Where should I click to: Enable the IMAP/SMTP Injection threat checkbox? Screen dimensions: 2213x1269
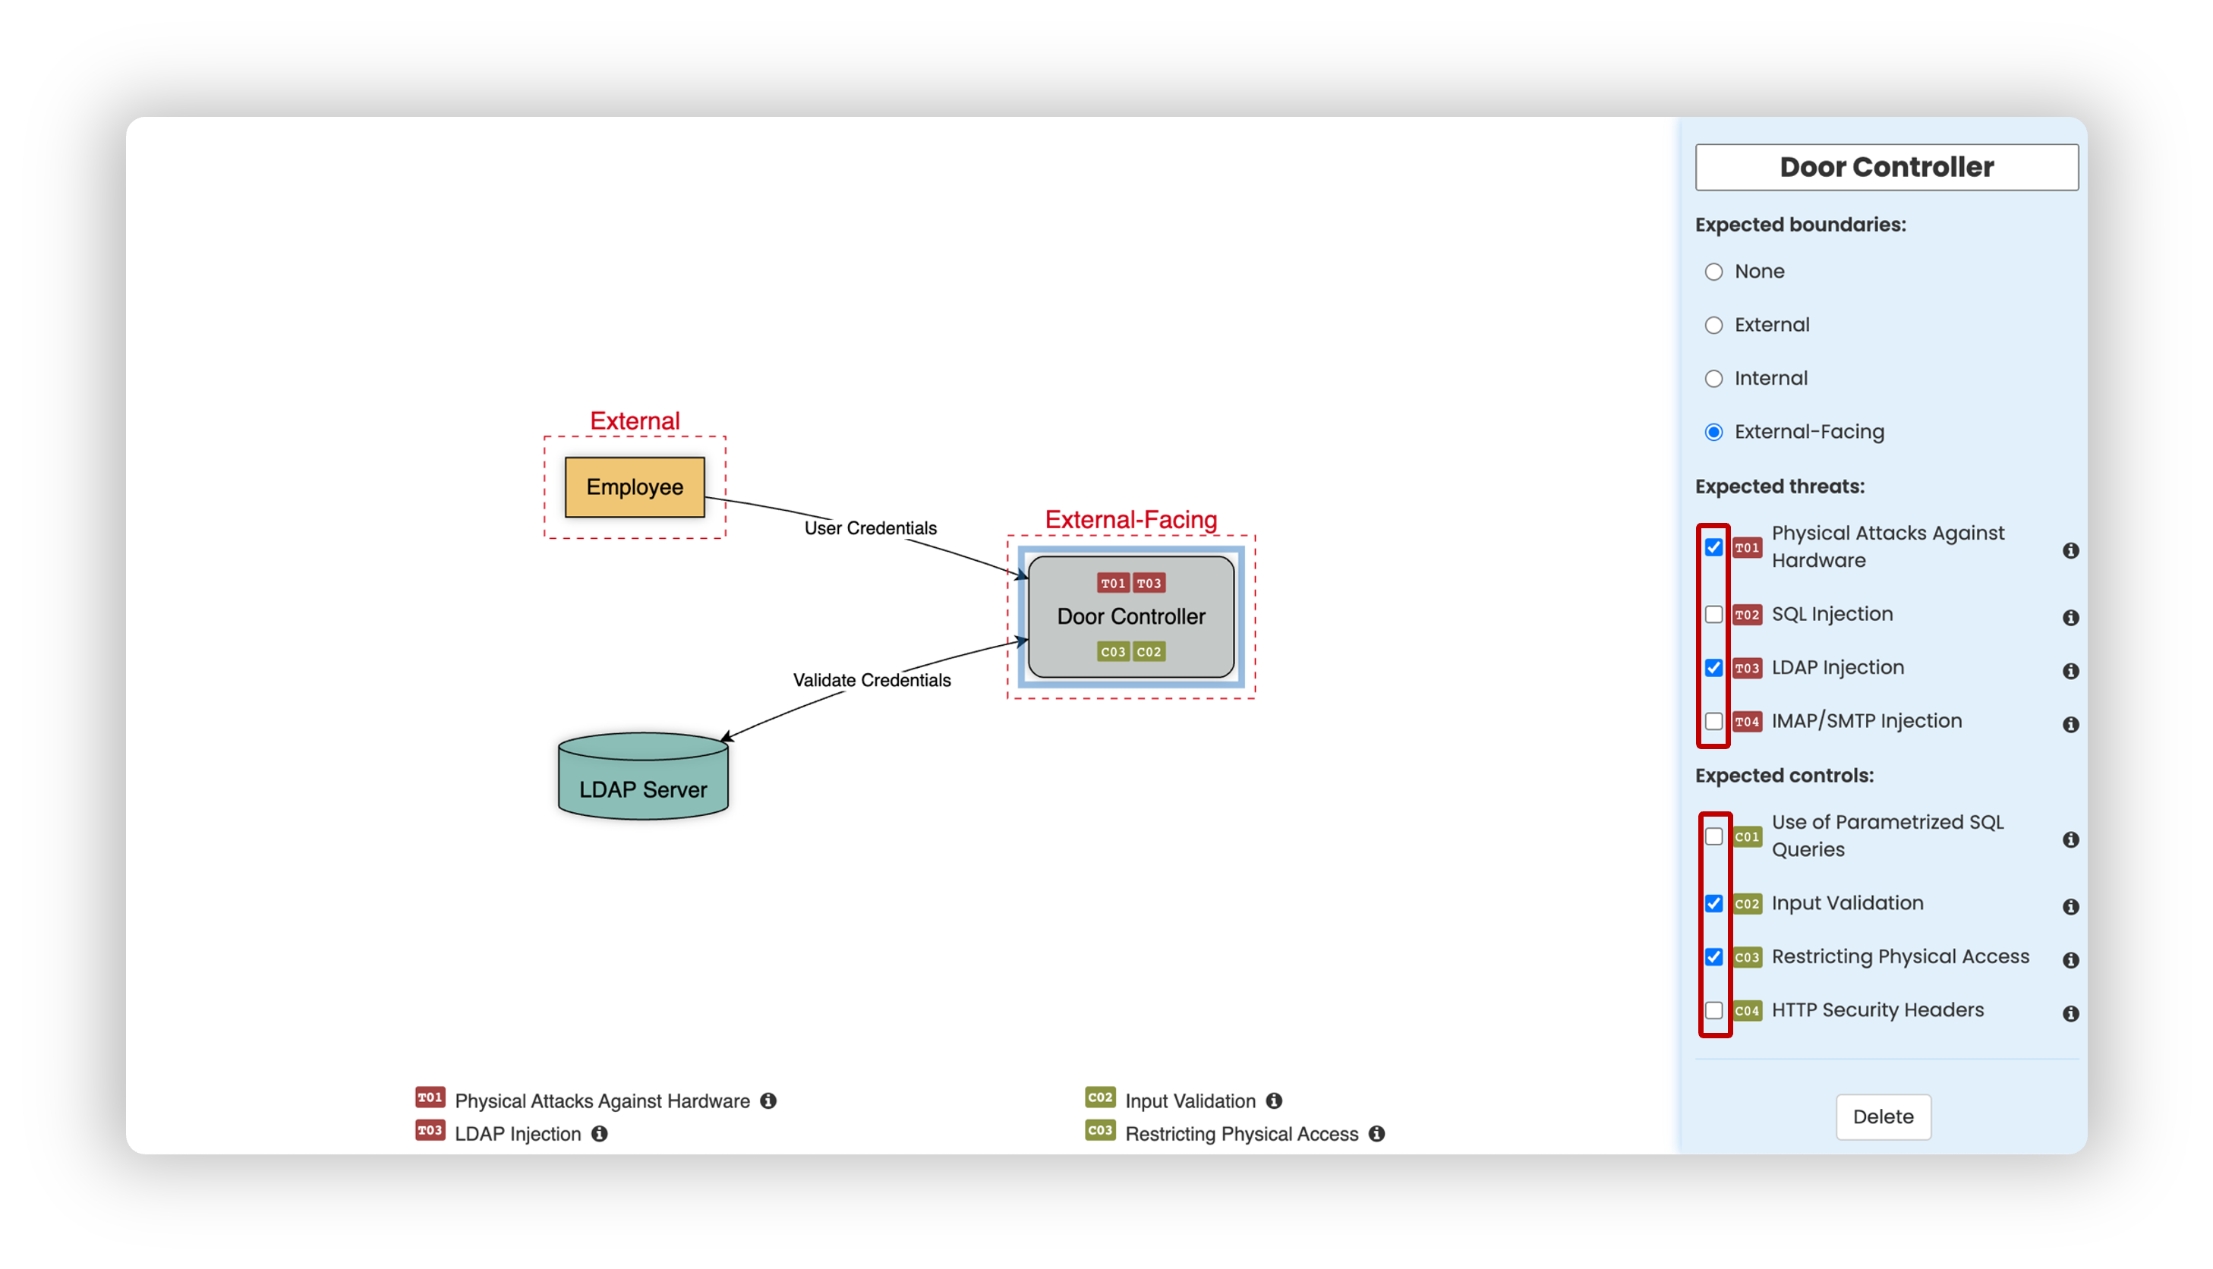pyautogui.click(x=1713, y=722)
